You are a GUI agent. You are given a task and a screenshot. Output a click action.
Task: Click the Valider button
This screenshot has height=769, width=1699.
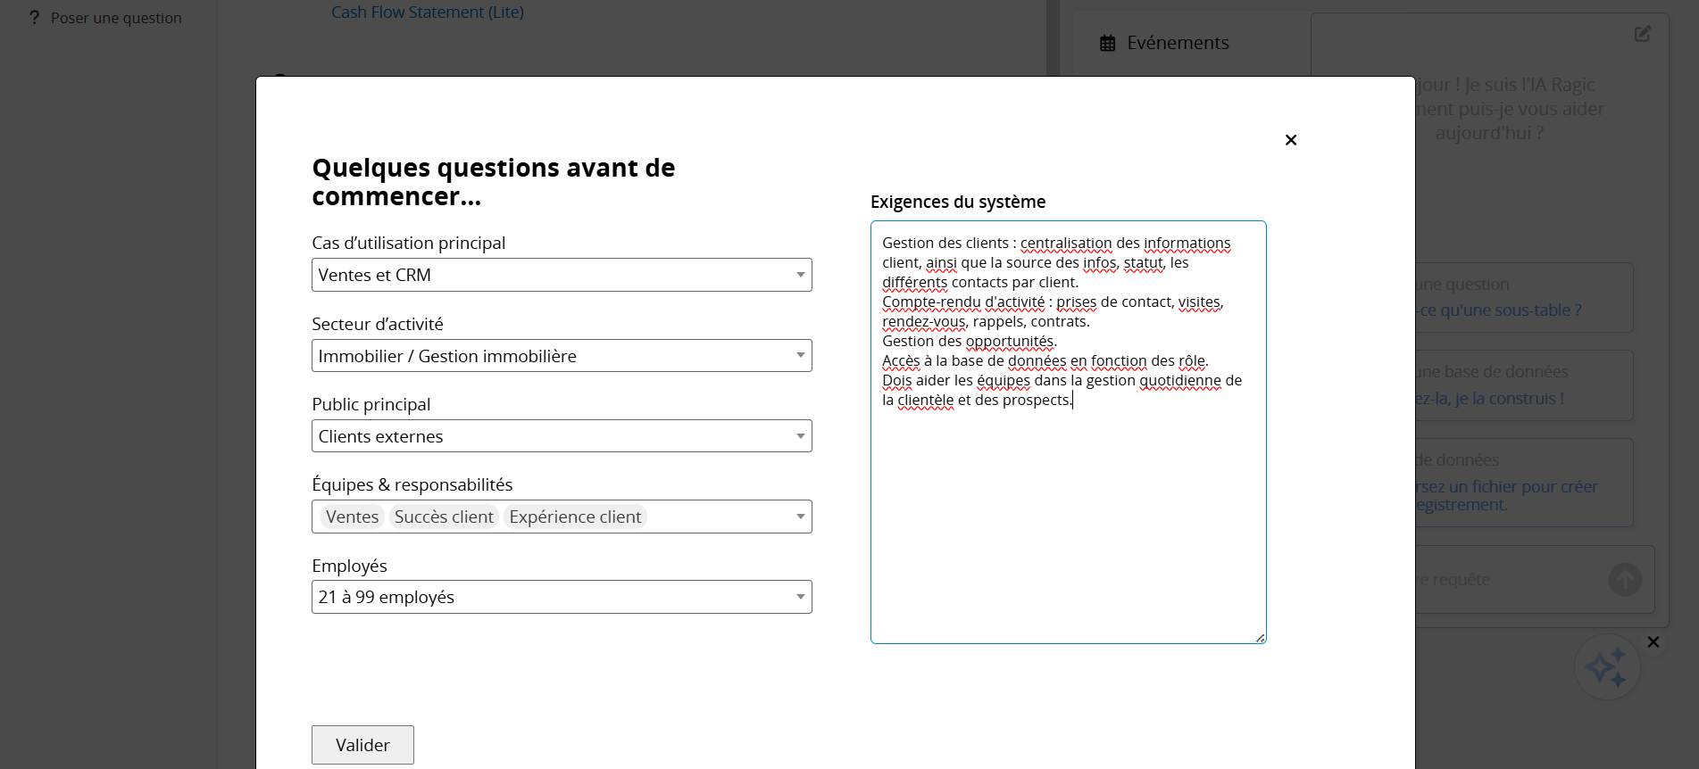[x=362, y=745]
